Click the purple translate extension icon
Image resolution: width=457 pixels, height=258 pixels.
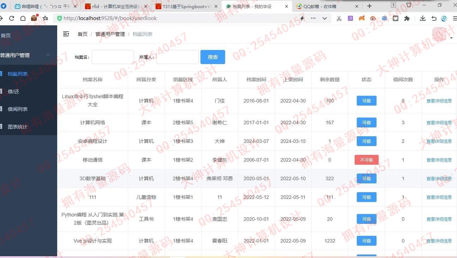point(350,18)
